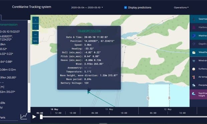The height and width of the screenshot is (124, 207).
Task: Click the CoreMarine Tracking system title
Action: coord(32,7)
